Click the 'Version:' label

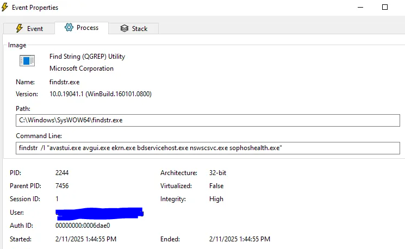[27, 94]
